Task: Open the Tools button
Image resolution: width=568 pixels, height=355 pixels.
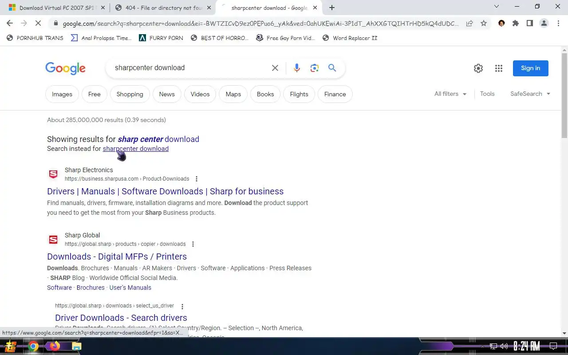Action: [x=487, y=94]
